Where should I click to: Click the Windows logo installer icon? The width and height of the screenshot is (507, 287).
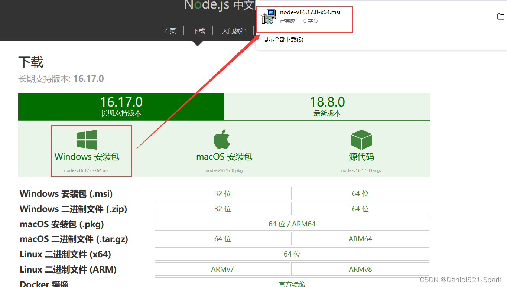point(87,140)
